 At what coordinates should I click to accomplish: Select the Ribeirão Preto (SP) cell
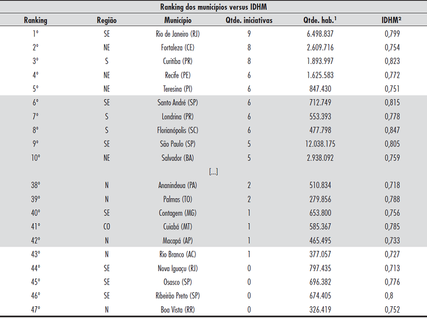pyautogui.click(x=178, y=295)
